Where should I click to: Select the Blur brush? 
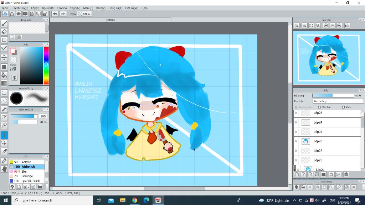click(27, 171)
